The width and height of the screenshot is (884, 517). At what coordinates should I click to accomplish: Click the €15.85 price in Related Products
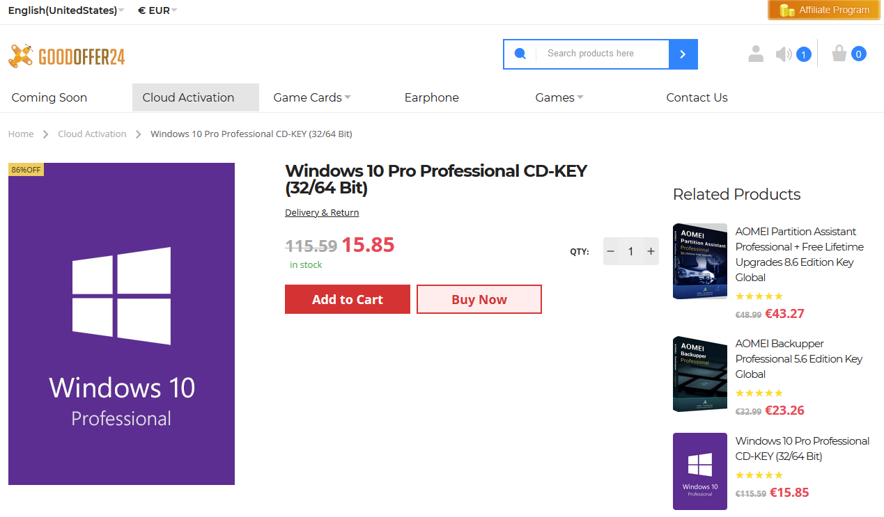789,493
